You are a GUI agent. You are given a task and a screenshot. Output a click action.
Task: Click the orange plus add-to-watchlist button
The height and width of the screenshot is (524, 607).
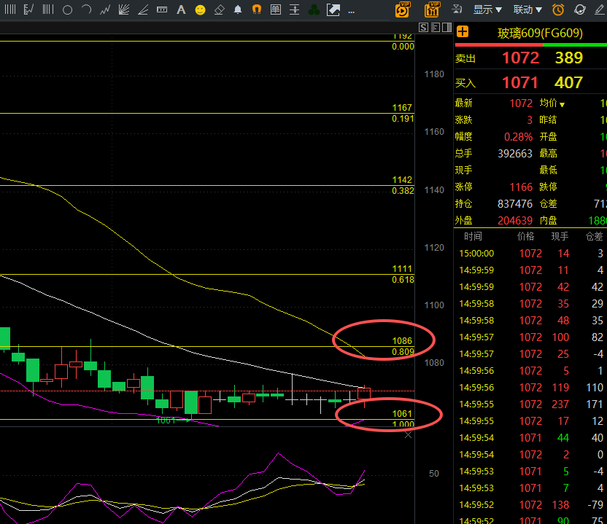(463, 32)
